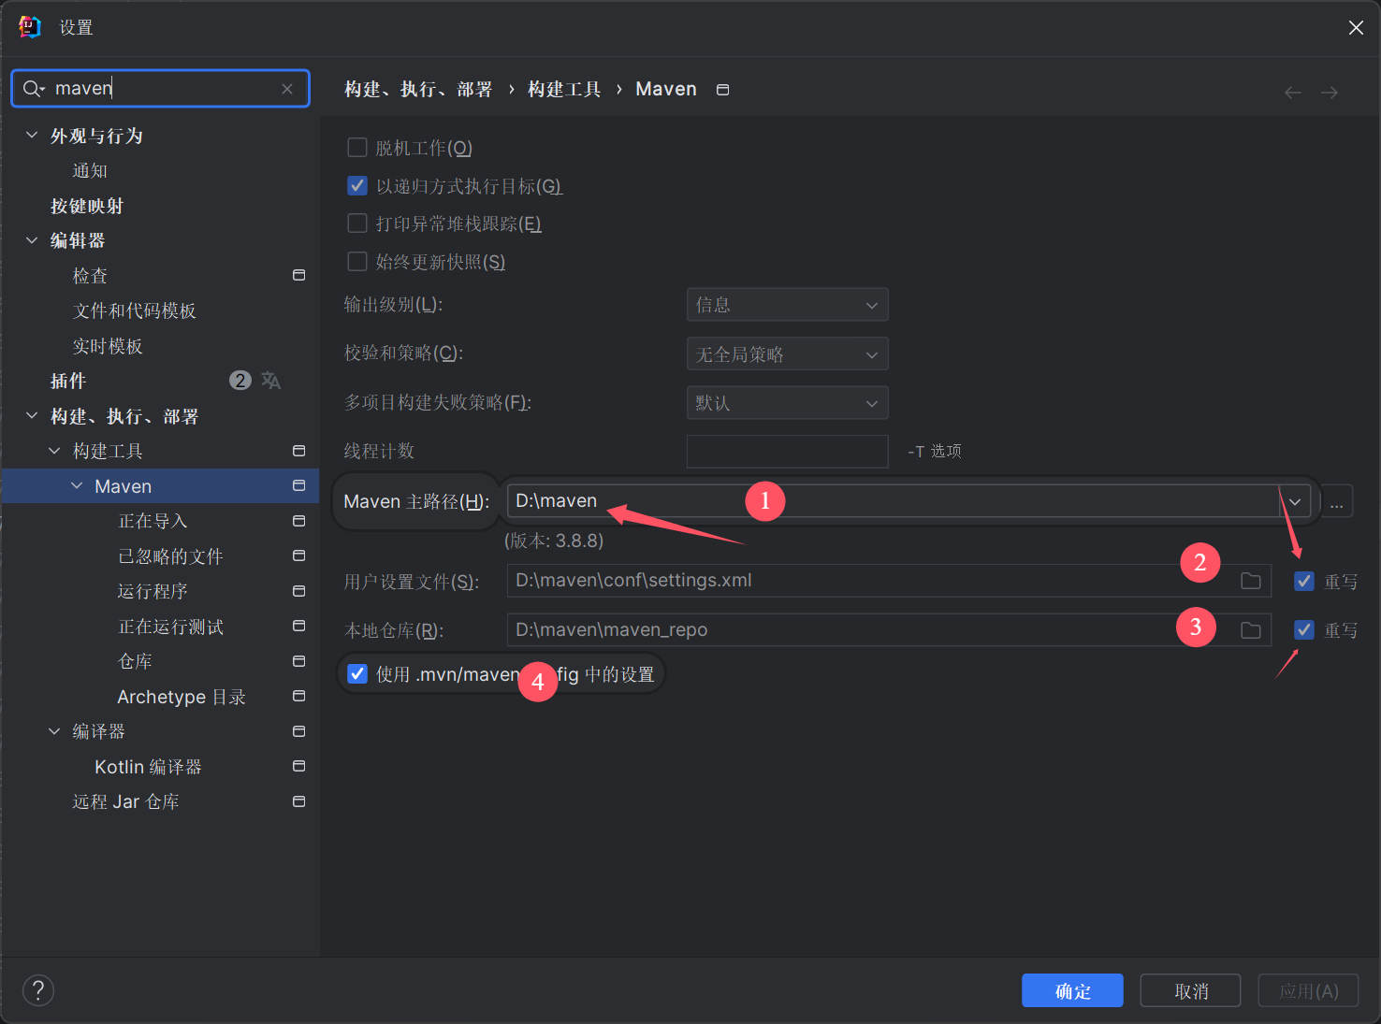Click 取消 to discard changes
Screen dimensions: 1381x1024
pos(1191,990)
